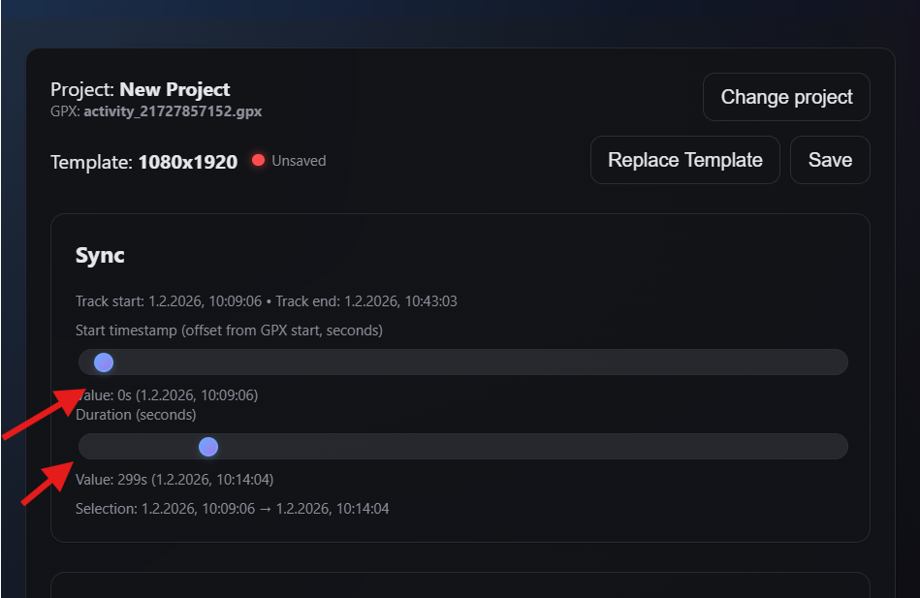Click the Sync section heading
The height and width of the screenshot is (598, 920).
tap(100, 256)
